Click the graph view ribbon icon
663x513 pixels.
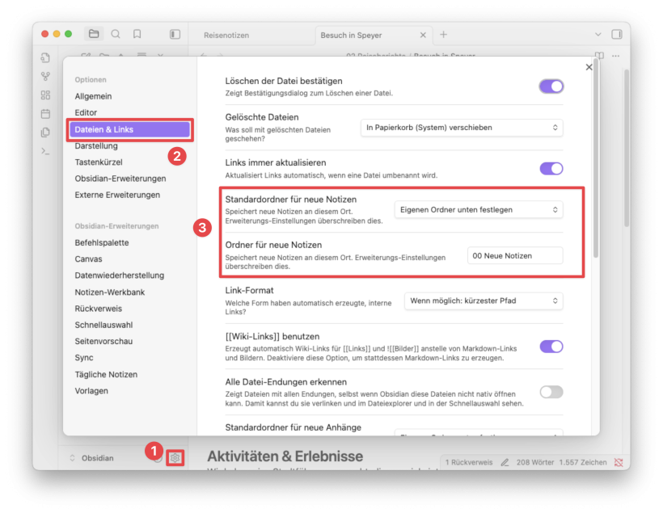[x=45, y=77]
